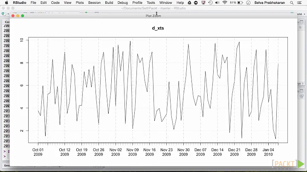Click the Oct 19 2009 axis label
Viewport: 307px width, 172px height.
[81, 152]
